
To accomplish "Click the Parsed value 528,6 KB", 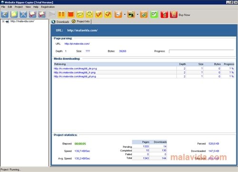I will (x=214, y=143).
